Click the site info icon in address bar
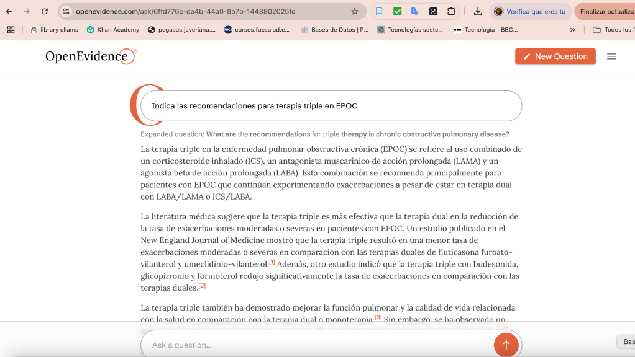Image resolution: width=635 pixels, height=357 pixels. [66, 11]
